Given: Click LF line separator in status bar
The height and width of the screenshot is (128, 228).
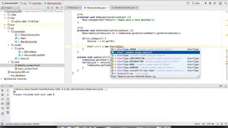Looking at the screenshot, I should tap(203, 124).
